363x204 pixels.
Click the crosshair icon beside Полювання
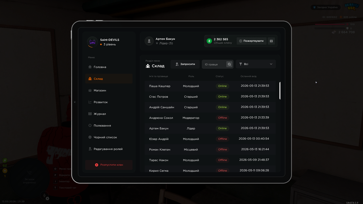[x=90, y=126]
